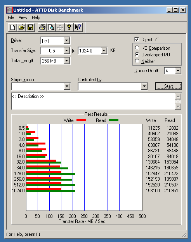Image resolution: width=191 pixels, height=242 pixels.
Task: Open Print Preview magnifier icon
Action: point(51,28)
